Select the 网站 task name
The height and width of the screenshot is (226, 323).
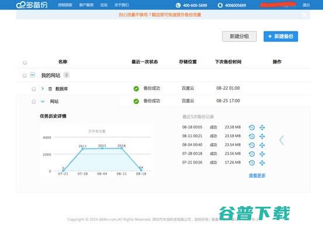click(x=54, y=102)
